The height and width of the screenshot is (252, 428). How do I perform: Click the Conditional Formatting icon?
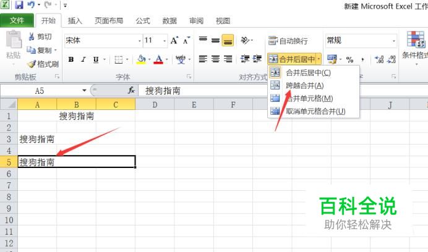click(x=416, y=40)
